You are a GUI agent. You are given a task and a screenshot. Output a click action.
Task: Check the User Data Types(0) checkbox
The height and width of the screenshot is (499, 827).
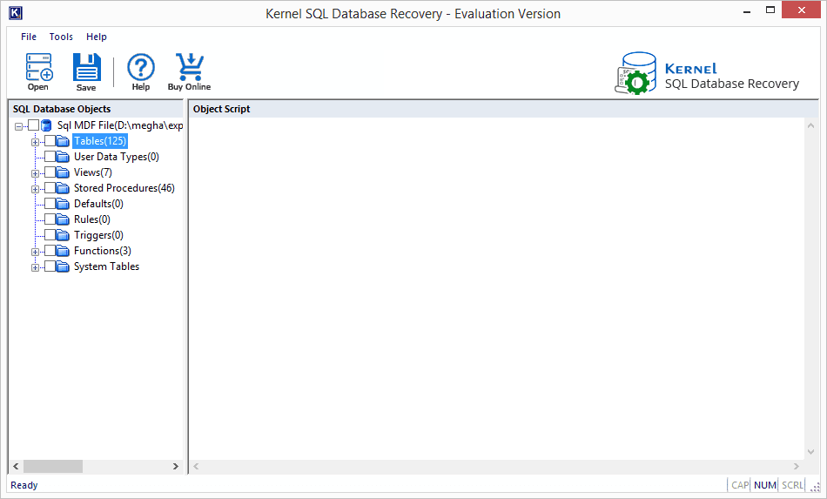click(x=50, y=157)
